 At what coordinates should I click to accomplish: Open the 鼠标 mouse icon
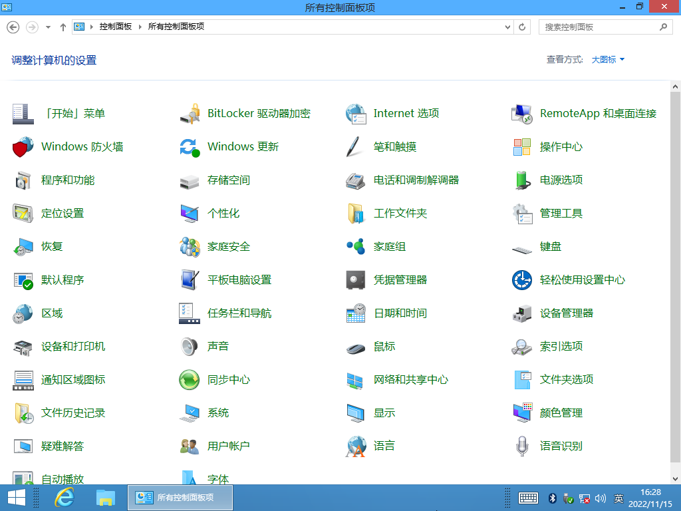tap(356, 349)
